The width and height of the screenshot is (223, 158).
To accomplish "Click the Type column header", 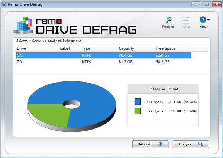I will click(98, 48).
